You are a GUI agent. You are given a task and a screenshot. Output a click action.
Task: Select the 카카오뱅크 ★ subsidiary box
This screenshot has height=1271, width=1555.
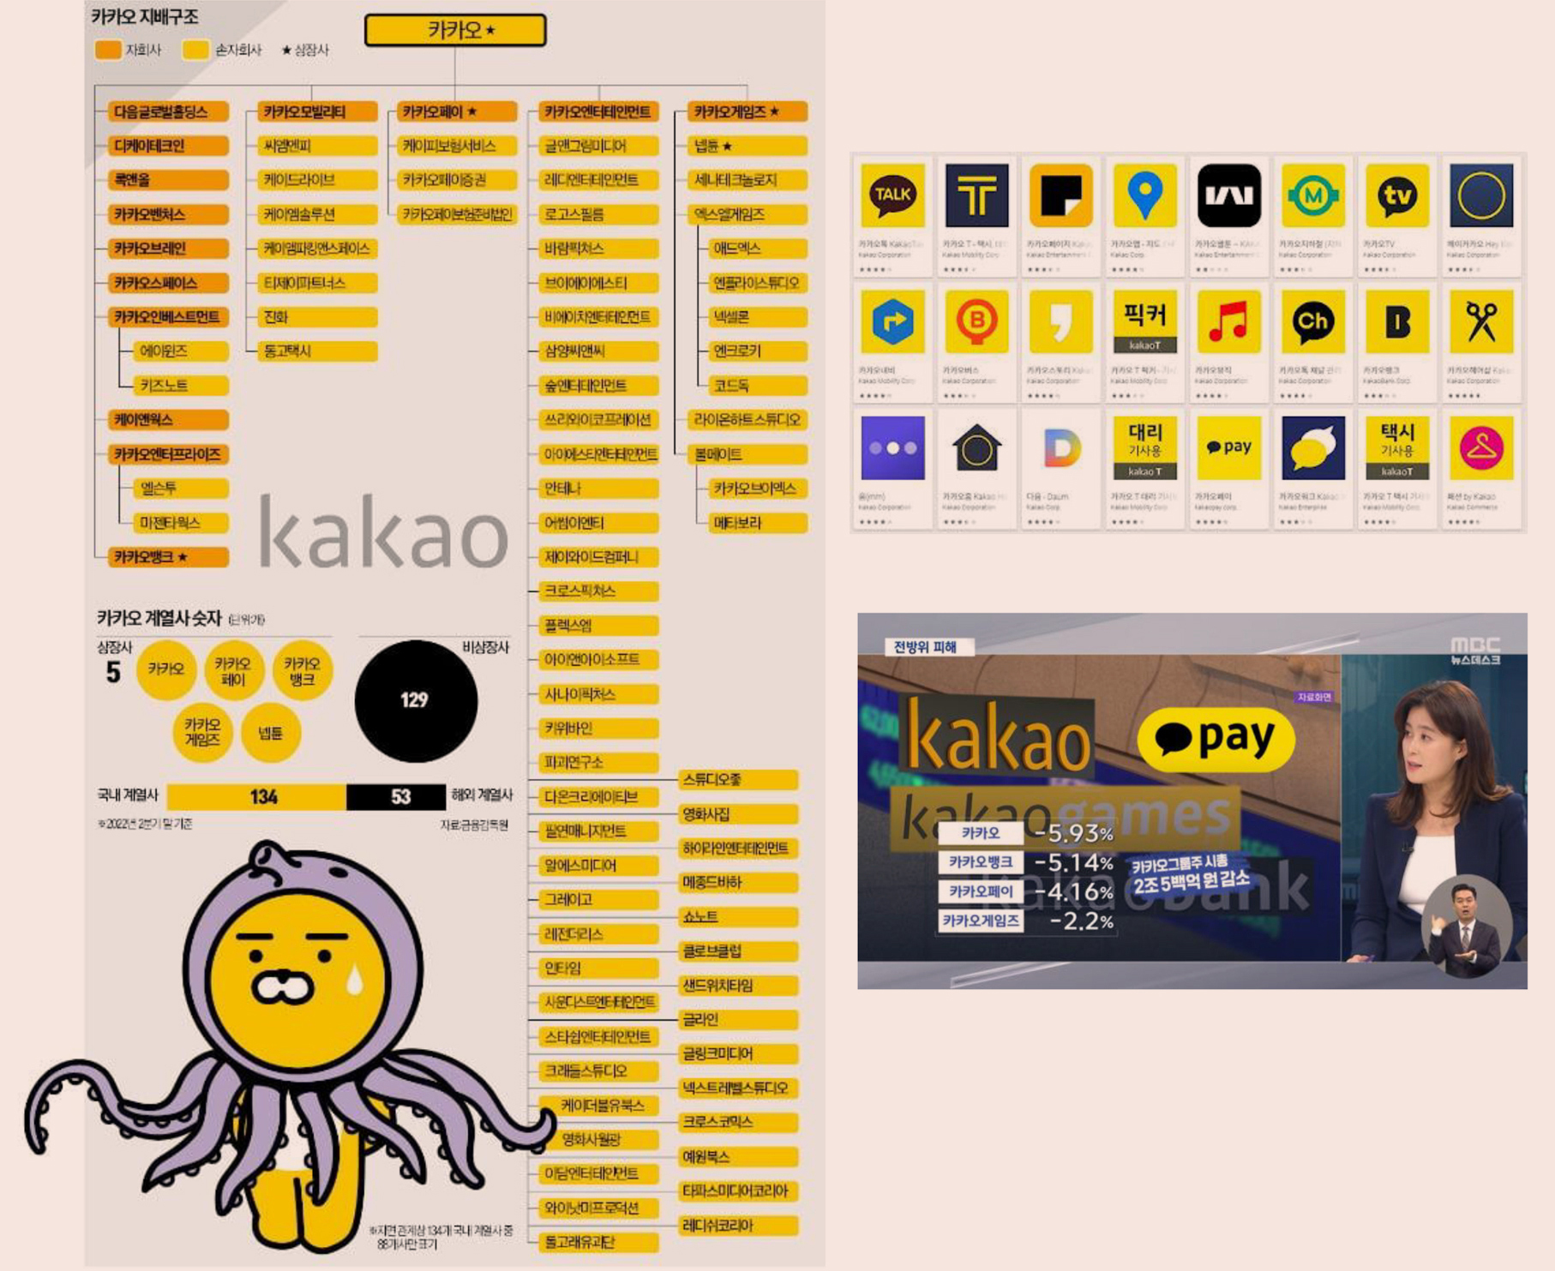pyautogui.click(x=168, y=557)
